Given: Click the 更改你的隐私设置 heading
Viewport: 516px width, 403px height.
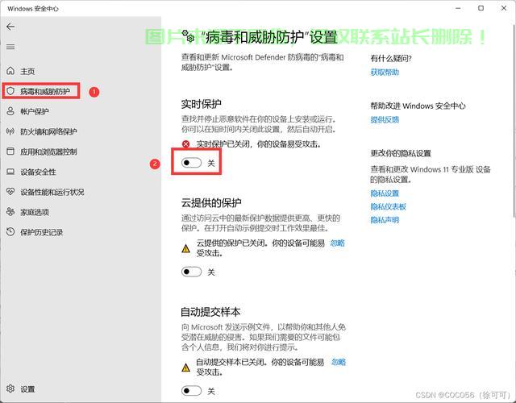Looking at the screenshot, I should click(x=401, y=153).
